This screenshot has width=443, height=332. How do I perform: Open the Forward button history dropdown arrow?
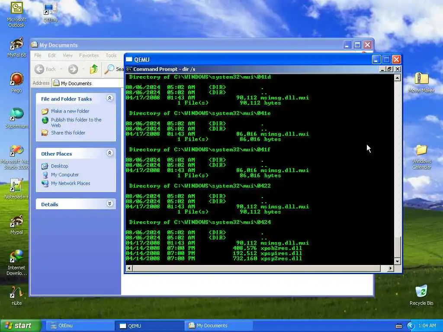83,69
